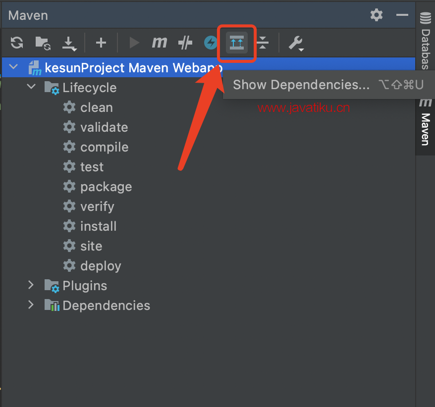Screen dimensions: 435x407
Task: Toggle Skip Tests mode icon
Action: pyautogui.click(x=185, y=43)
